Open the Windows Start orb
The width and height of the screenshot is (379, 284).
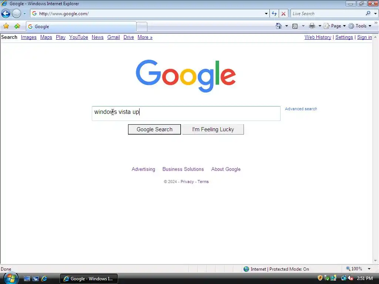[x=11, y=278]
